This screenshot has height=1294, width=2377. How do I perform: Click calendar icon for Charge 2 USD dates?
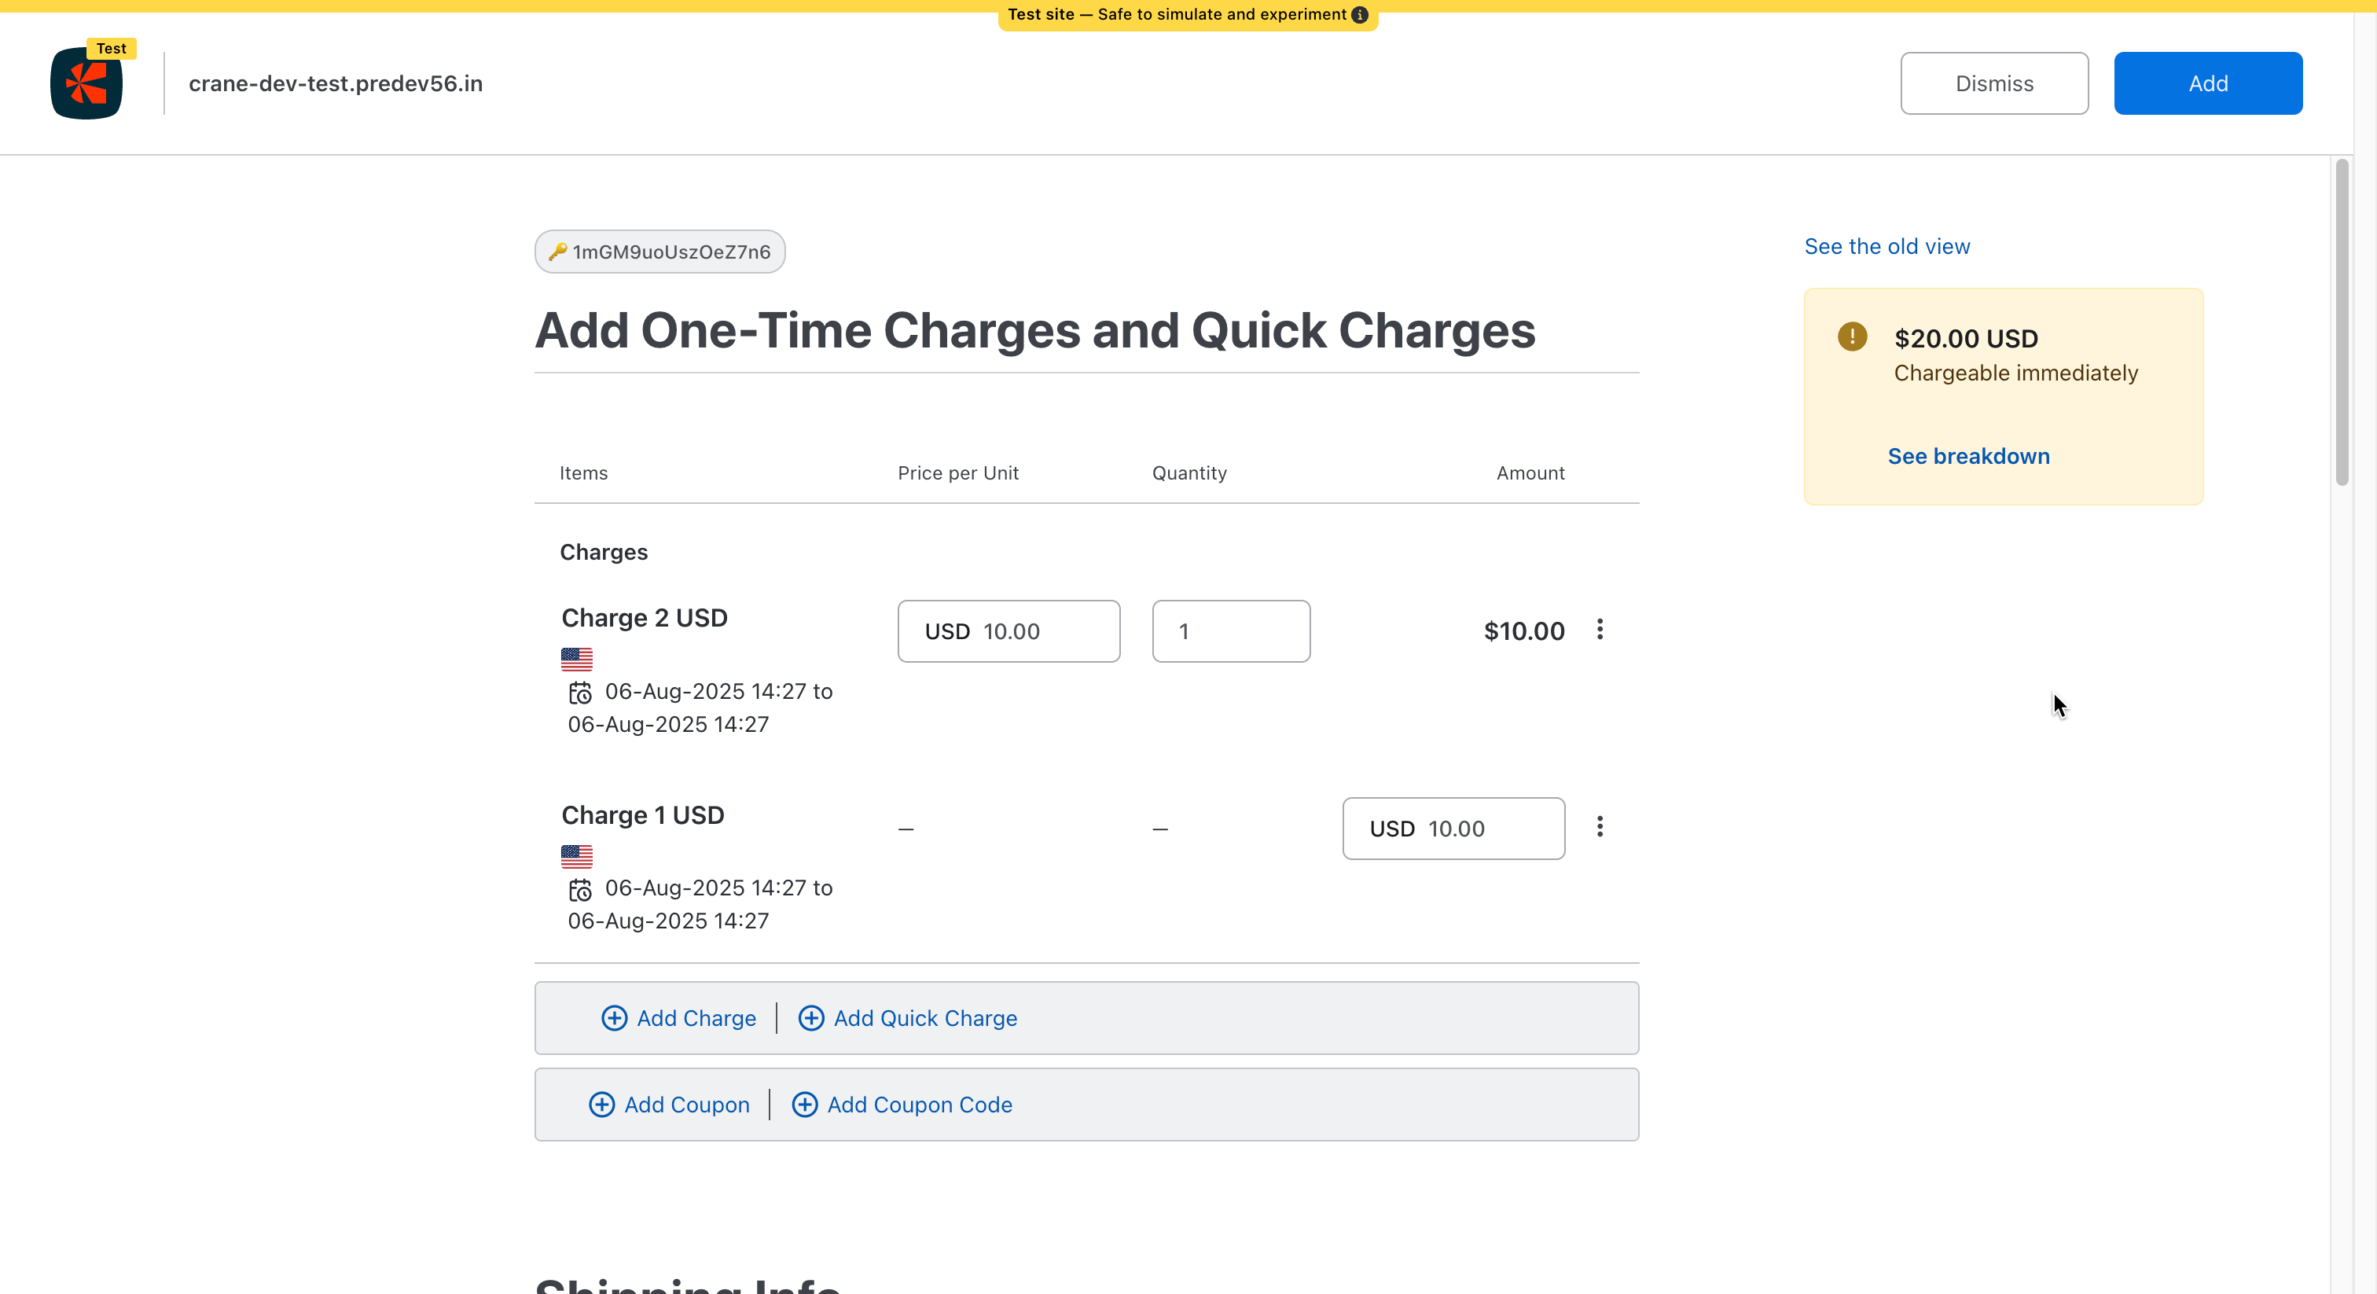click(x=579, y=693)
